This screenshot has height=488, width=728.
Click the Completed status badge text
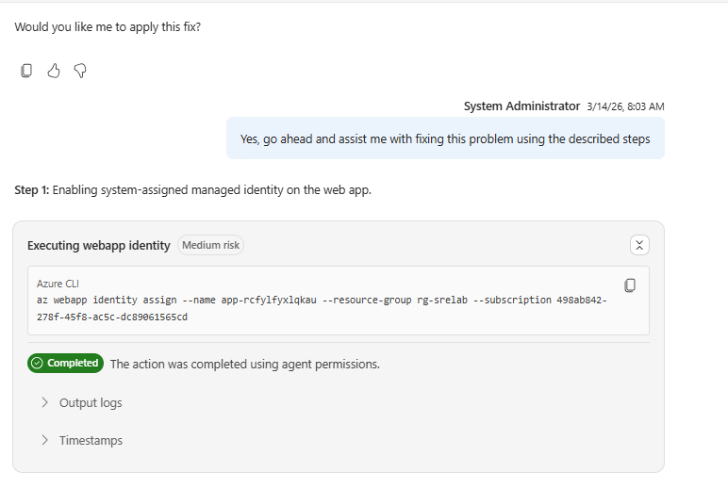[73, 364]
